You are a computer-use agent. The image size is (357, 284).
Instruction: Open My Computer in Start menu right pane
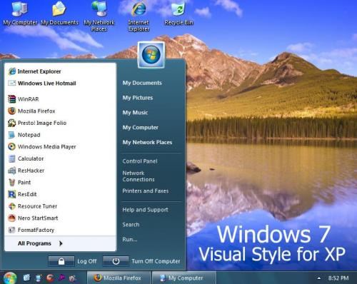click(140, 128)
